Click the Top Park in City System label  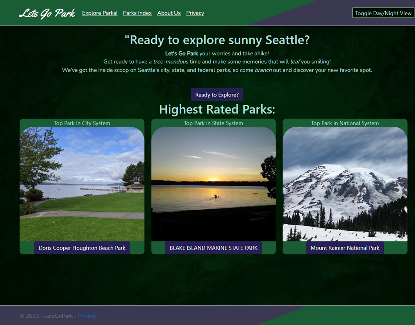coord(82,123)
